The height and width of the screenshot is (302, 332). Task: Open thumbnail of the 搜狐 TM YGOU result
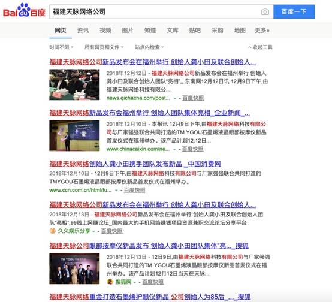pyautogui.click(x=74, y=268)
